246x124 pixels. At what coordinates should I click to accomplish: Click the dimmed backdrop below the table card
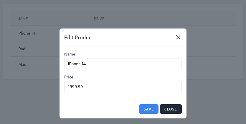(32, 102)
